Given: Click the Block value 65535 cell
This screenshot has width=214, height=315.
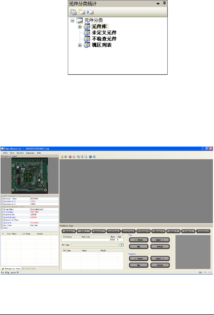Looking at the screenshot, I should click(112, 240).
